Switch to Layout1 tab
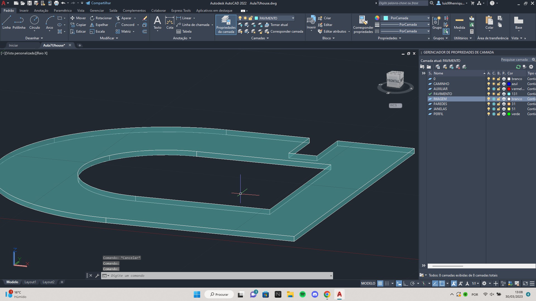Screen dimensions: 536x301 [x=30, y=282]
